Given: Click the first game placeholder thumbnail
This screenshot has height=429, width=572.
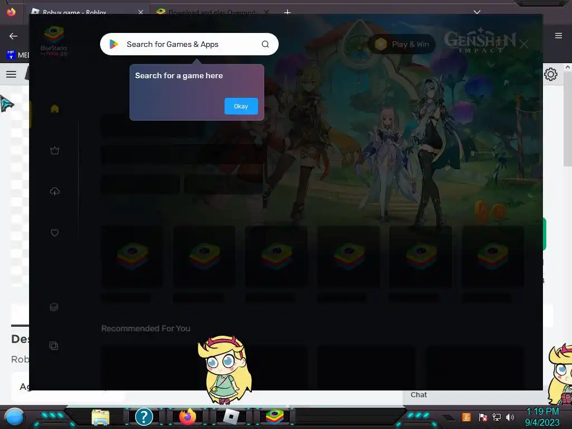Looking at the screenshot, I should 132,256.
